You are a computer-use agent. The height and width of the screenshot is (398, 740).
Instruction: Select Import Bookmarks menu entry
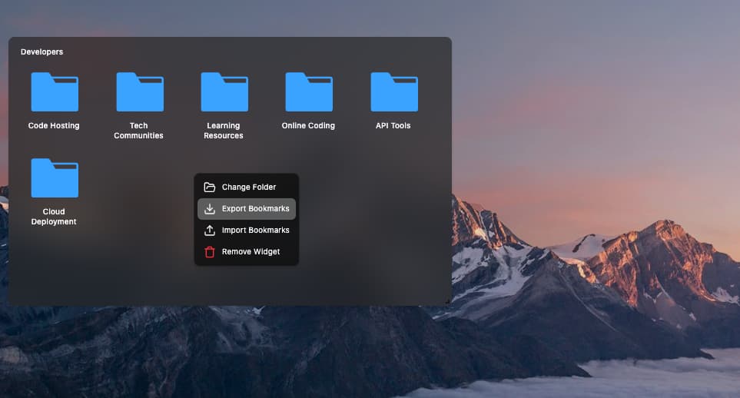click(247, 230)
